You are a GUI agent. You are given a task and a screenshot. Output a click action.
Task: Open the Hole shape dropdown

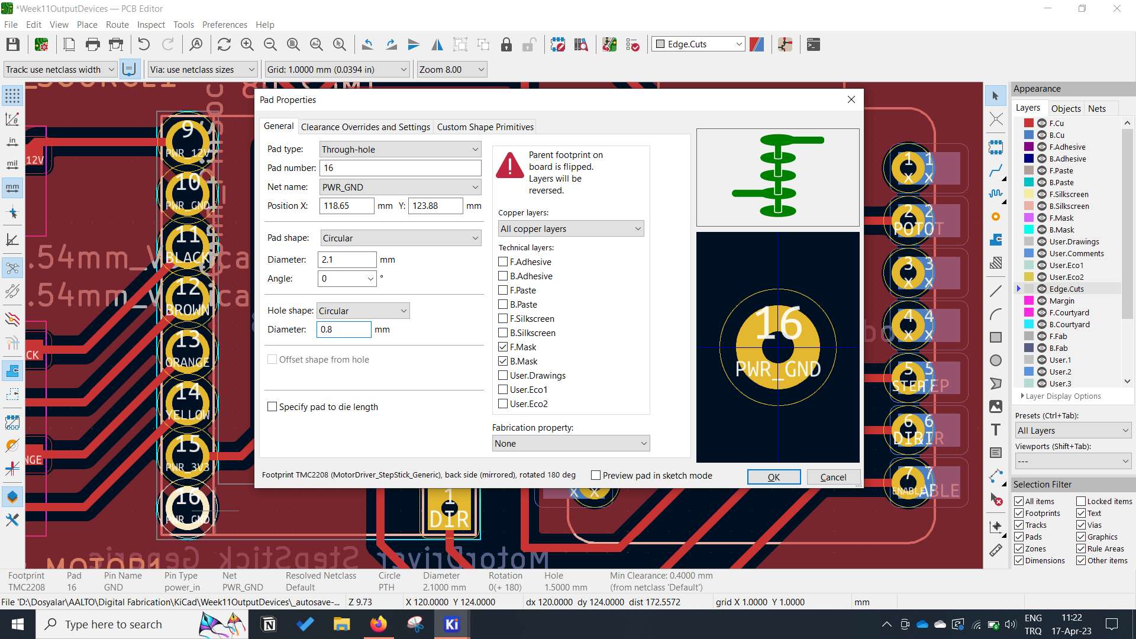[x=363, y=311]
